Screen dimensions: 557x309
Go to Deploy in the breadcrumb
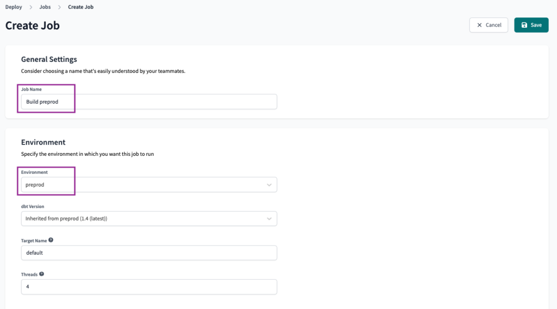(14, 7)
